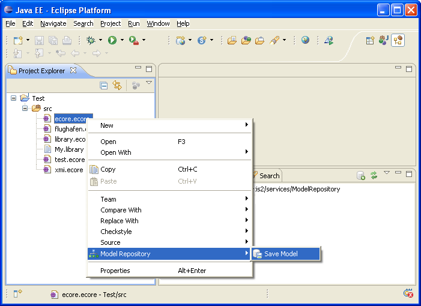This screenshot has width=421, height=306.
Task: Open the Project Explorer view menu triangle
Action: (149, 83)
